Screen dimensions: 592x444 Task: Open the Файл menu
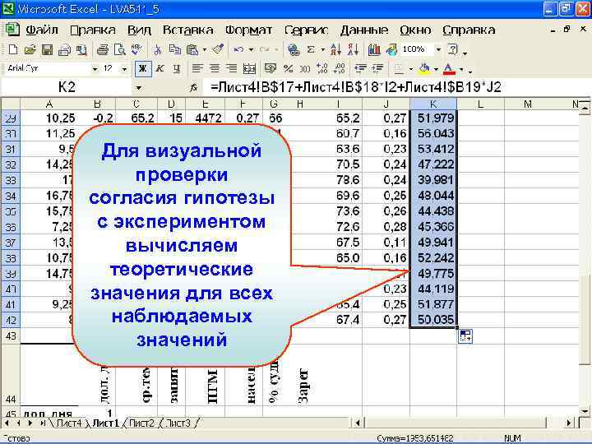(42, 30)
